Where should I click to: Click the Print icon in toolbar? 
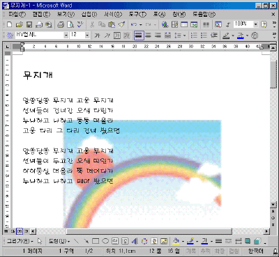[x=61, y=24]
